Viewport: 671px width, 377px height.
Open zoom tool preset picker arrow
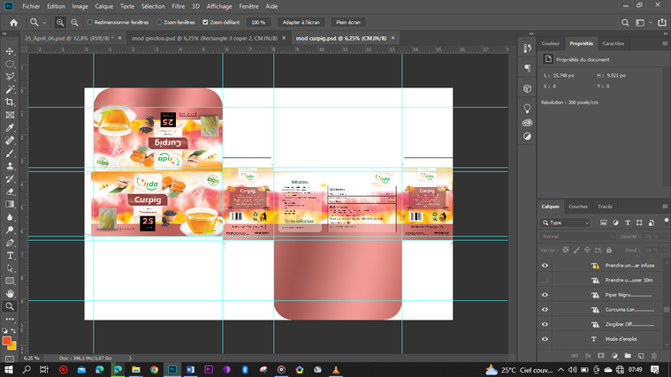[x=44, y=23]
